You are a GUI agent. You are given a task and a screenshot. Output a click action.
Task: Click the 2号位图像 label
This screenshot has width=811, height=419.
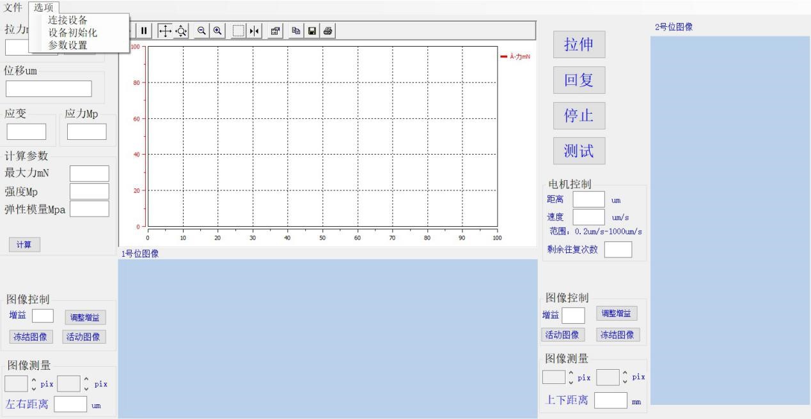click(x=673, y=27)
